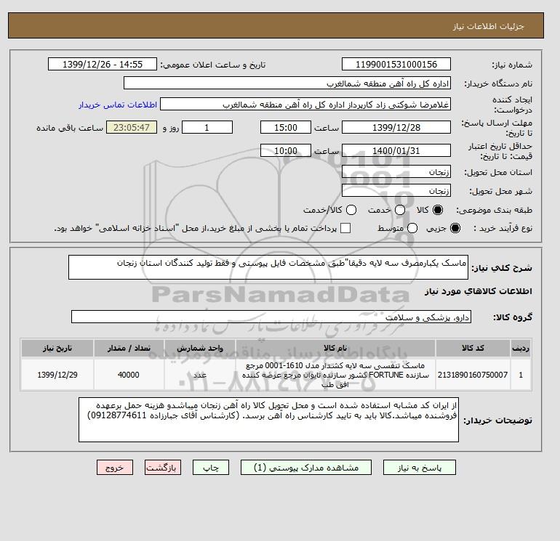Click the price validity date 1400/01/31

tap(396, 151)
